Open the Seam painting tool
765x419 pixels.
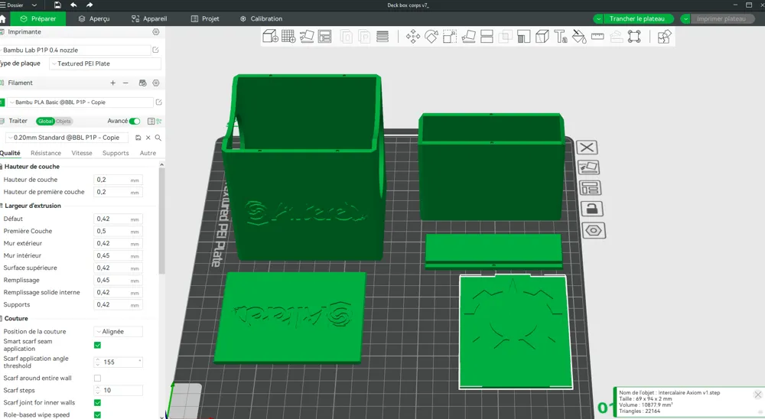(542, 36)
